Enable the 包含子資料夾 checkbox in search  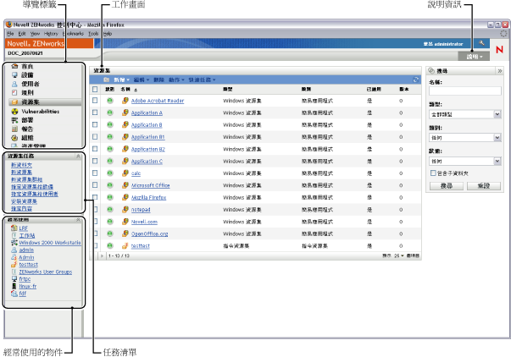click(x=434, y=172)
